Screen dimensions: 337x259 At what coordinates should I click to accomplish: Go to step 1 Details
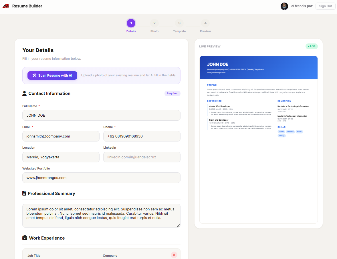(x=131, y=23)
